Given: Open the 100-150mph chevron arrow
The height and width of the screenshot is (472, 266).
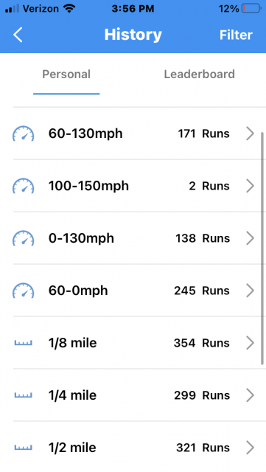Looking at the screenshot, I should click(250, 186).
